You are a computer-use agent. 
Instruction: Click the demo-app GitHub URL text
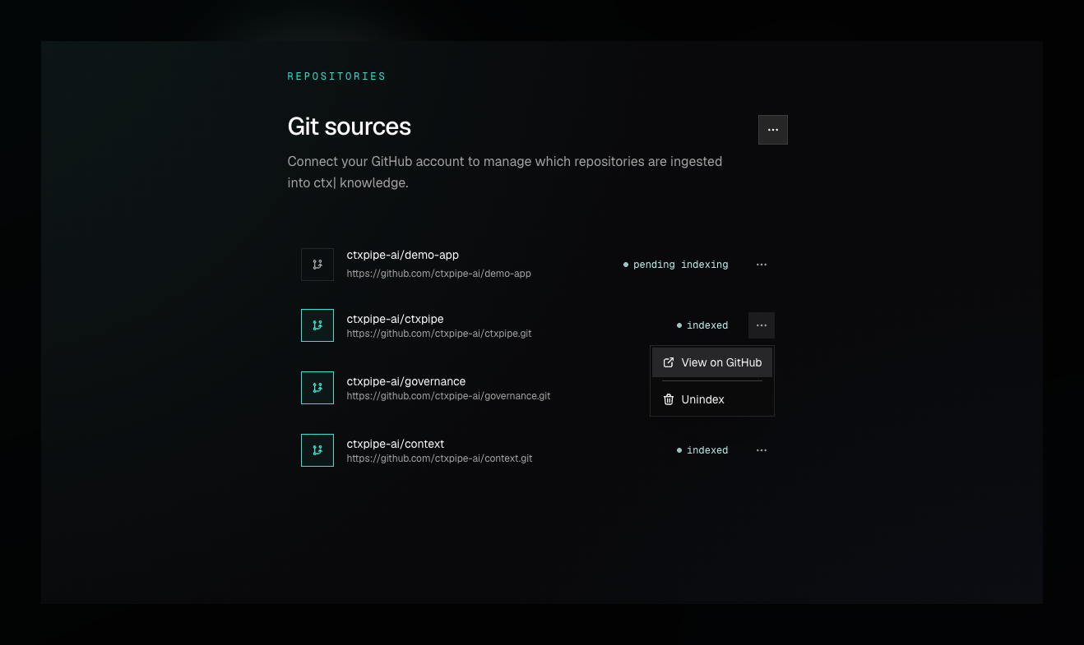pyautogui.click(x=439, y=274)
